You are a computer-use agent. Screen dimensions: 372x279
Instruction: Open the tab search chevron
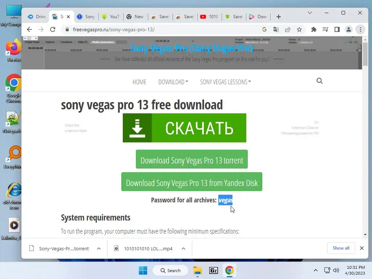coord(310,13)
